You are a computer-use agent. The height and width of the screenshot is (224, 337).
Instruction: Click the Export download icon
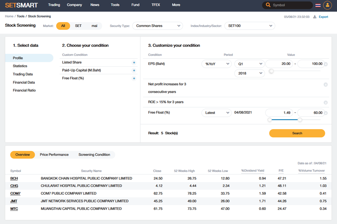click(315, 17)
